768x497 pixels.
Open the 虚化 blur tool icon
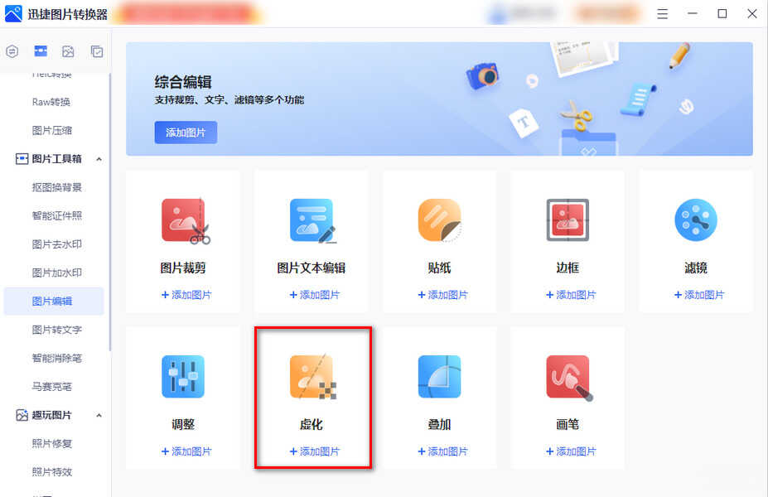click(313, 377)
